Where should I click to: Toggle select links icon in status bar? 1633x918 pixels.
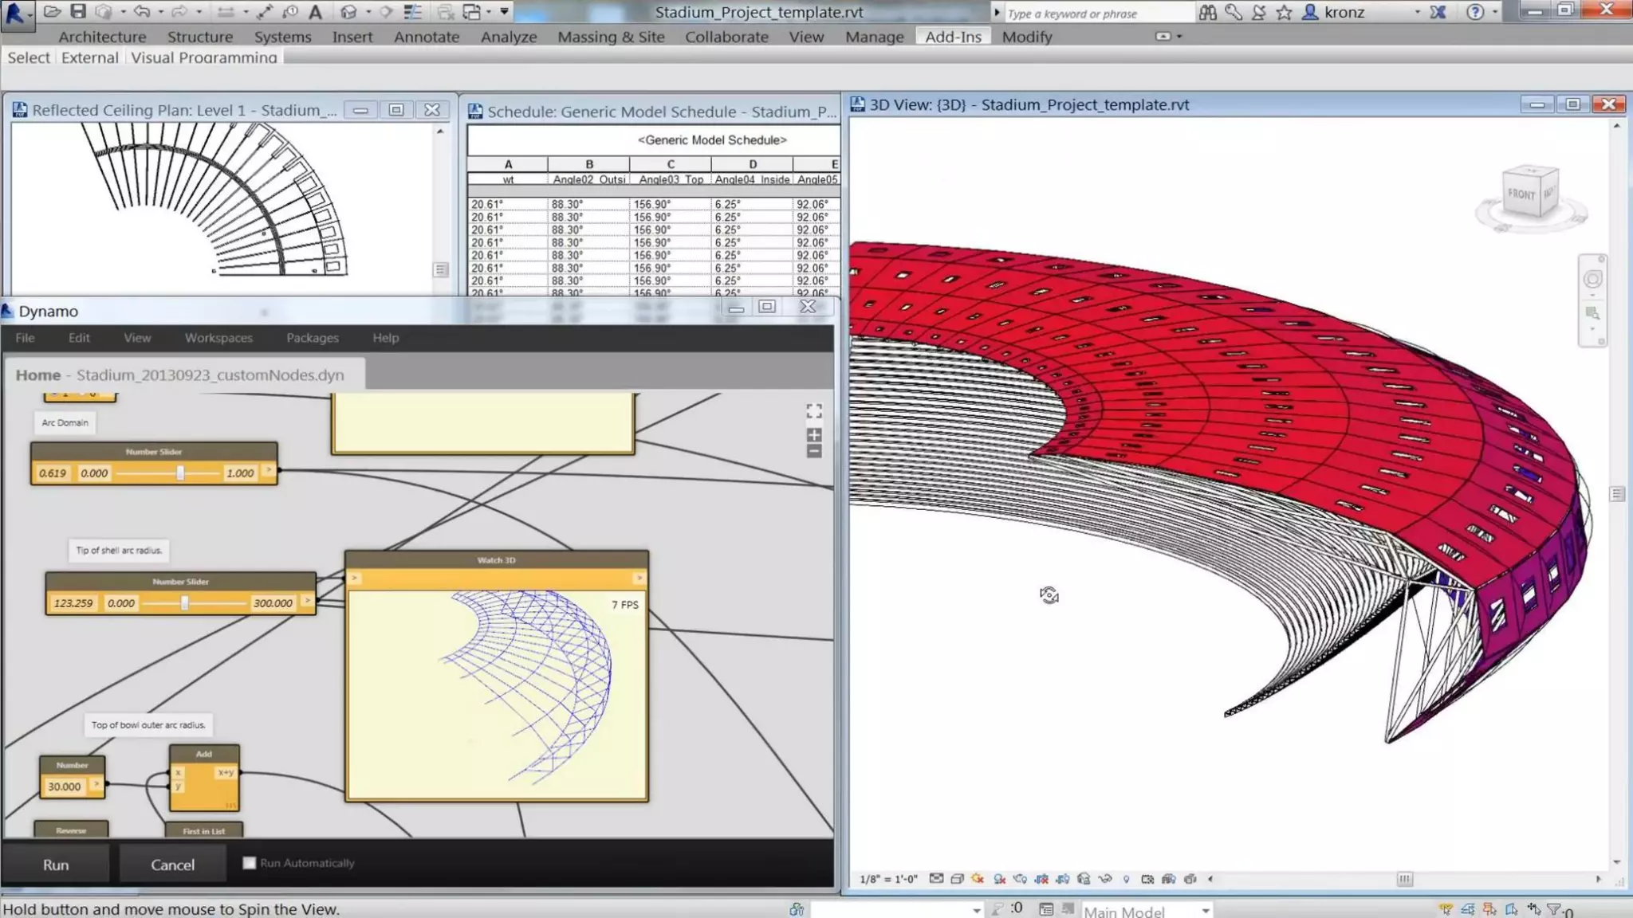click(x=1446, y=909)
